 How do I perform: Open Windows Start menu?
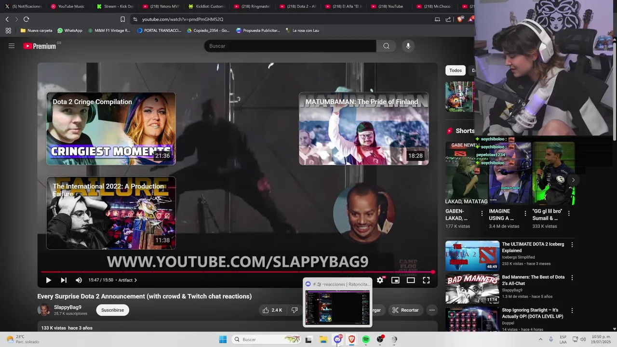(223, 339)
